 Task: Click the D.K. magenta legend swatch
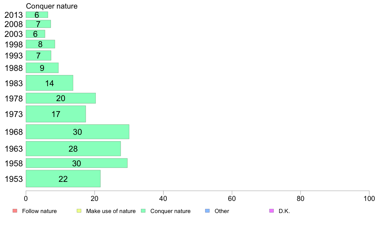click(x=271, y=211)
